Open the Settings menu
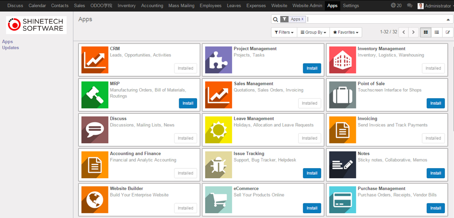 pos(351,6)
